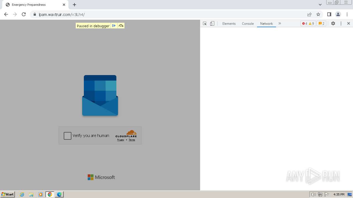Open the 2 issues badge

[321, 24]
